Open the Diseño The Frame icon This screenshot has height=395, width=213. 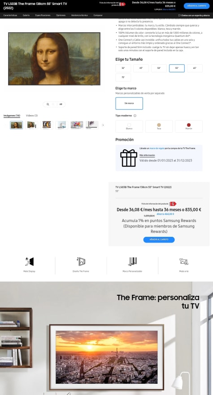tap(81, 262)
